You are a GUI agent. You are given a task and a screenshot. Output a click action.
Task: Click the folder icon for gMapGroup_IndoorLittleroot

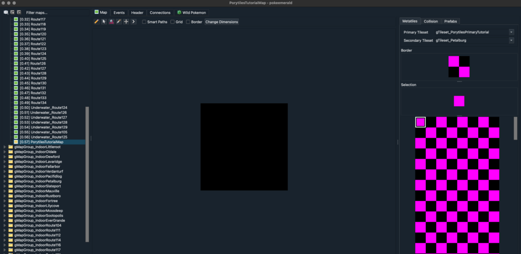pos(10,147)
